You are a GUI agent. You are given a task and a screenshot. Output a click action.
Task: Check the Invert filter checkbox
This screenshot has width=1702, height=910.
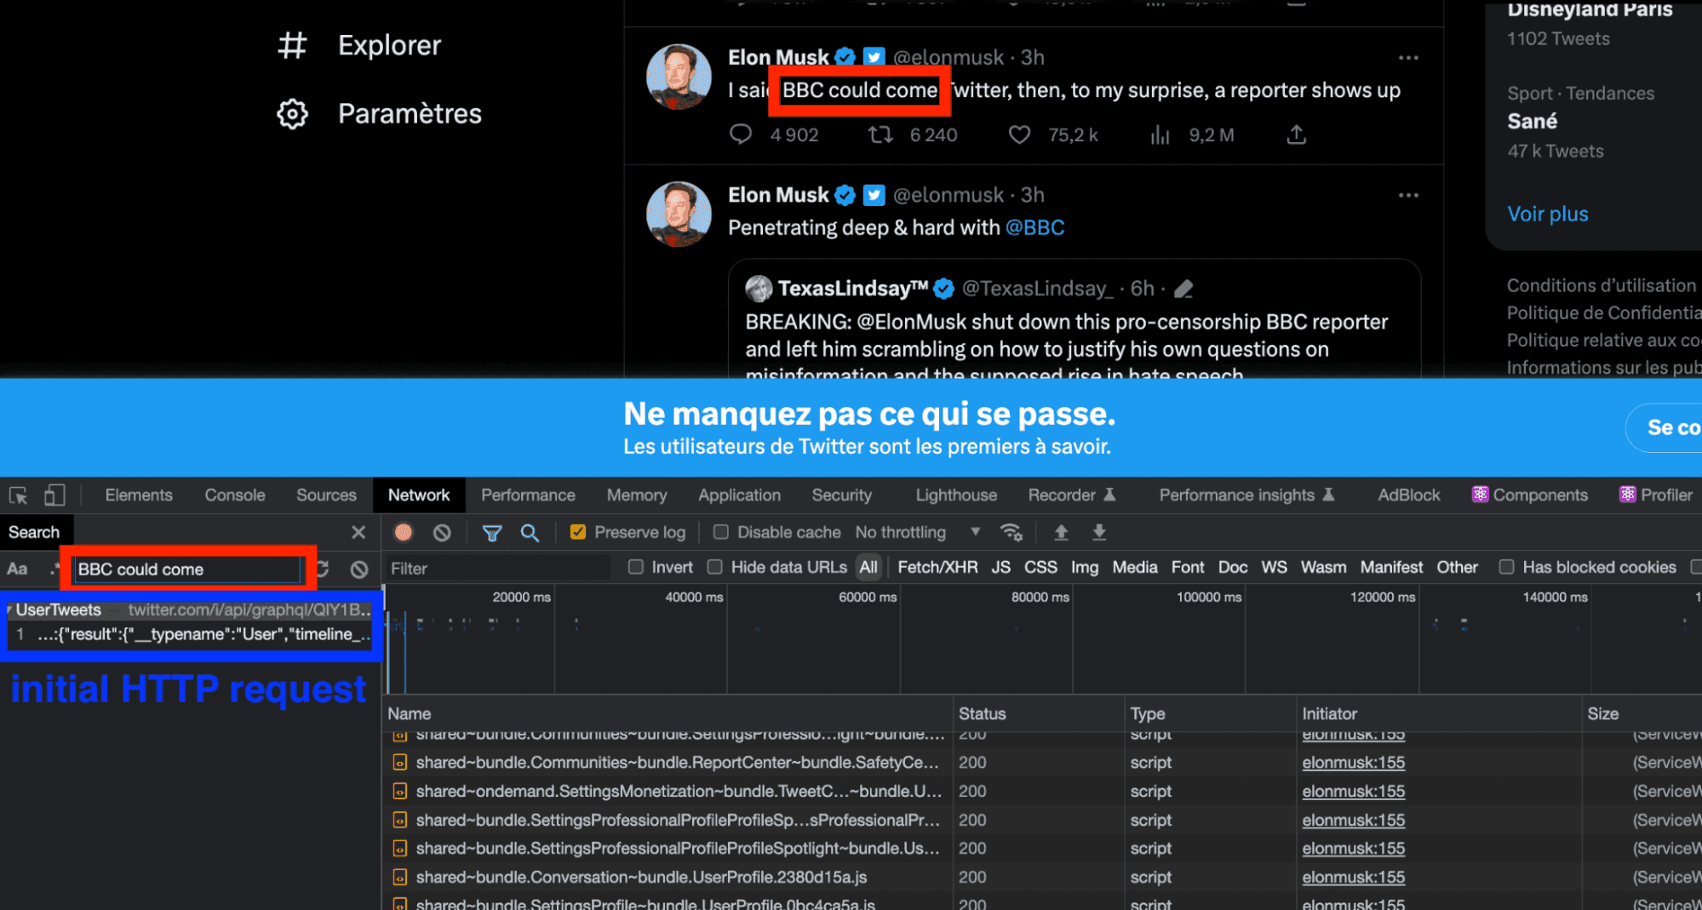635,567
